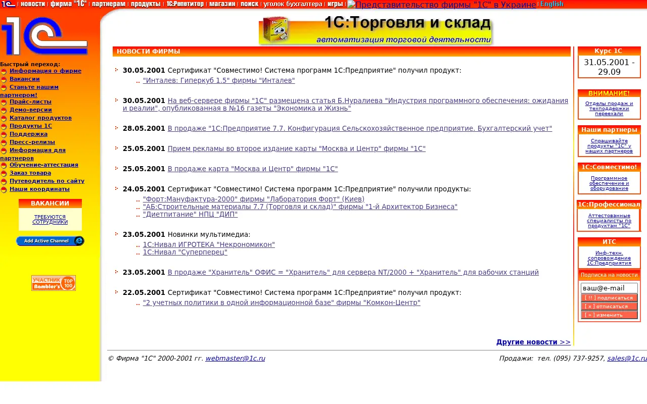Click Другие новости >> link
647x404 pixels.
[x=533, y=342]
